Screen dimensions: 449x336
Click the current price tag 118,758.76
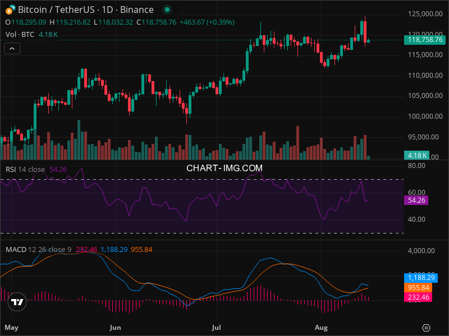click(425, 40)
